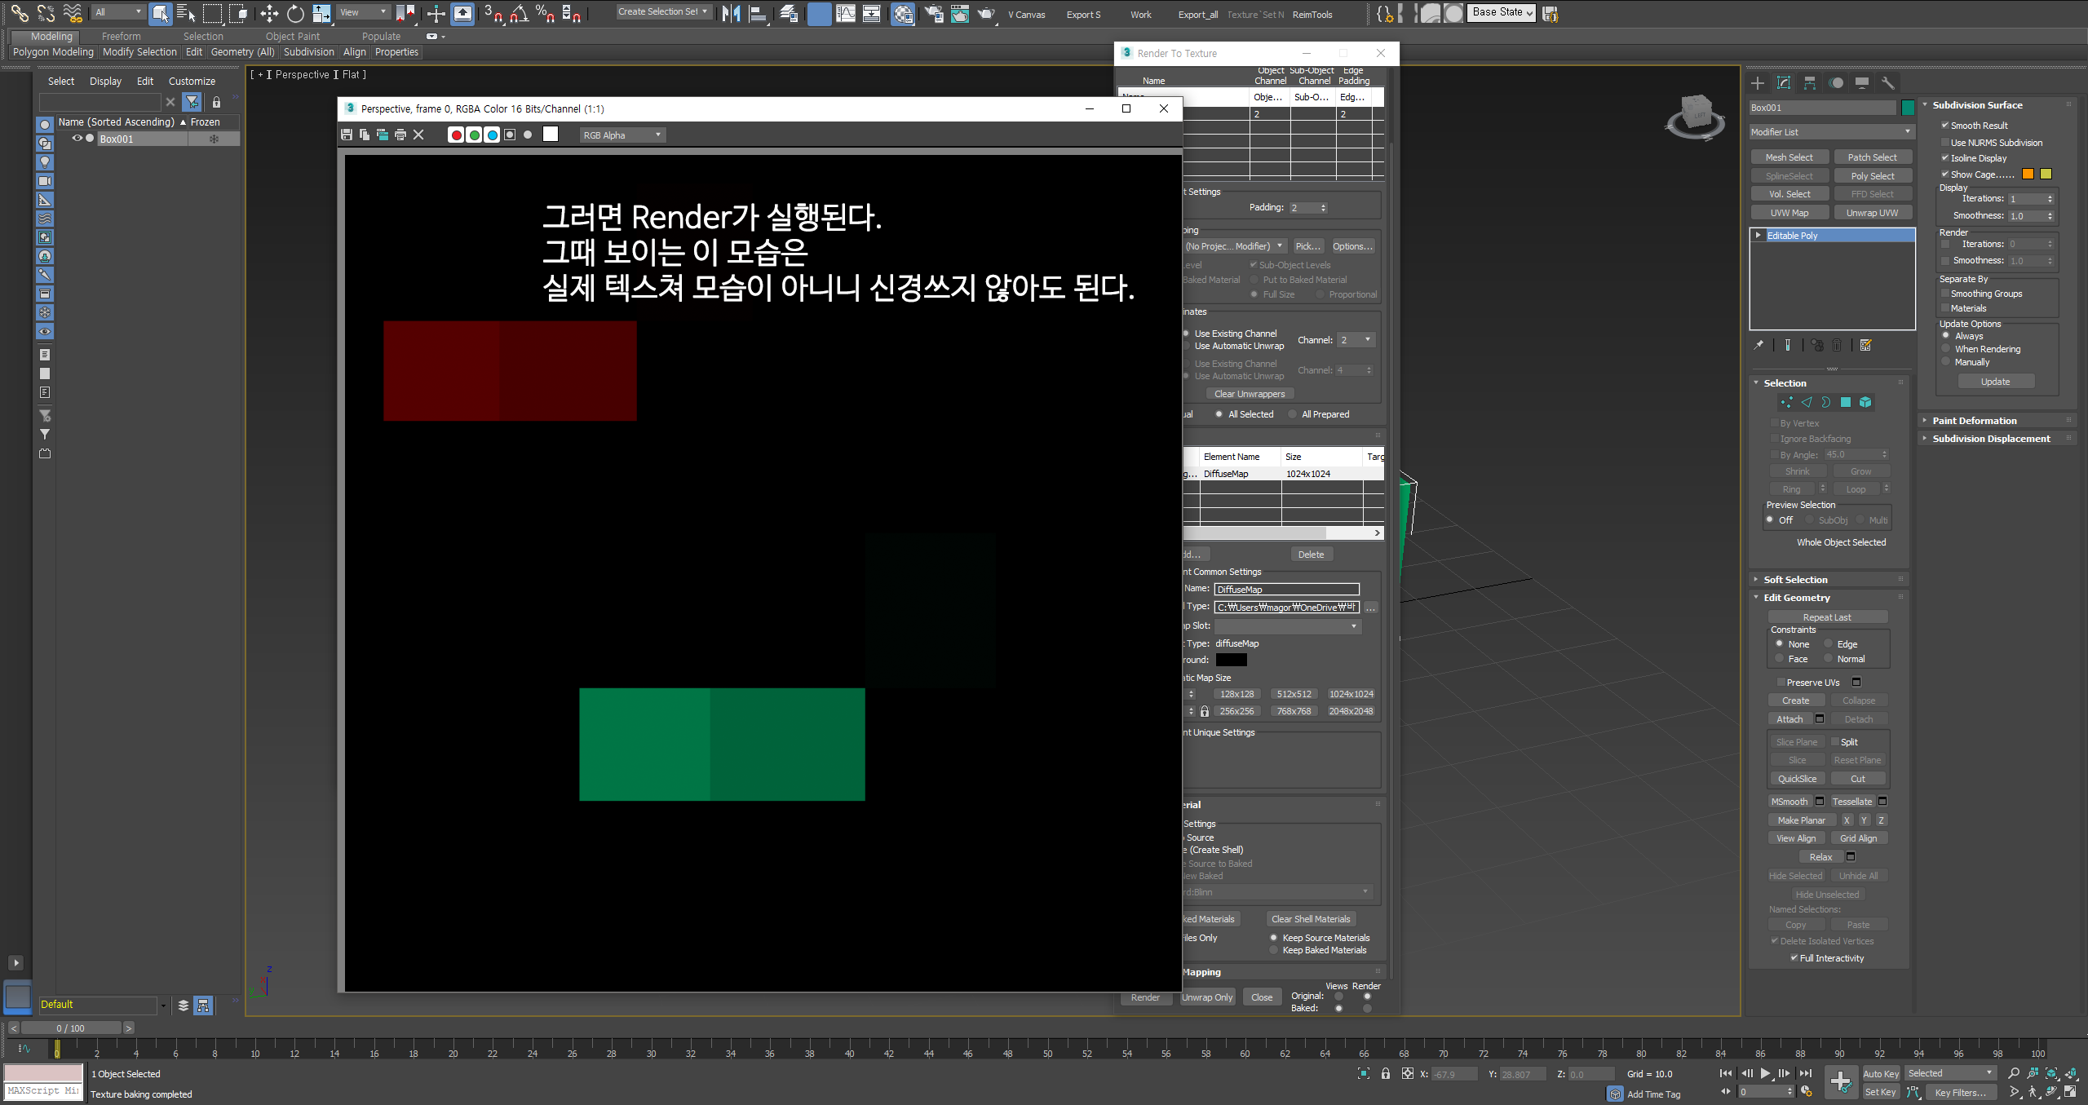The width and height of the screenshot is (2088, 1105).
Task: Open the Freeform ribbon tab
Action: (x=121, y=36)
